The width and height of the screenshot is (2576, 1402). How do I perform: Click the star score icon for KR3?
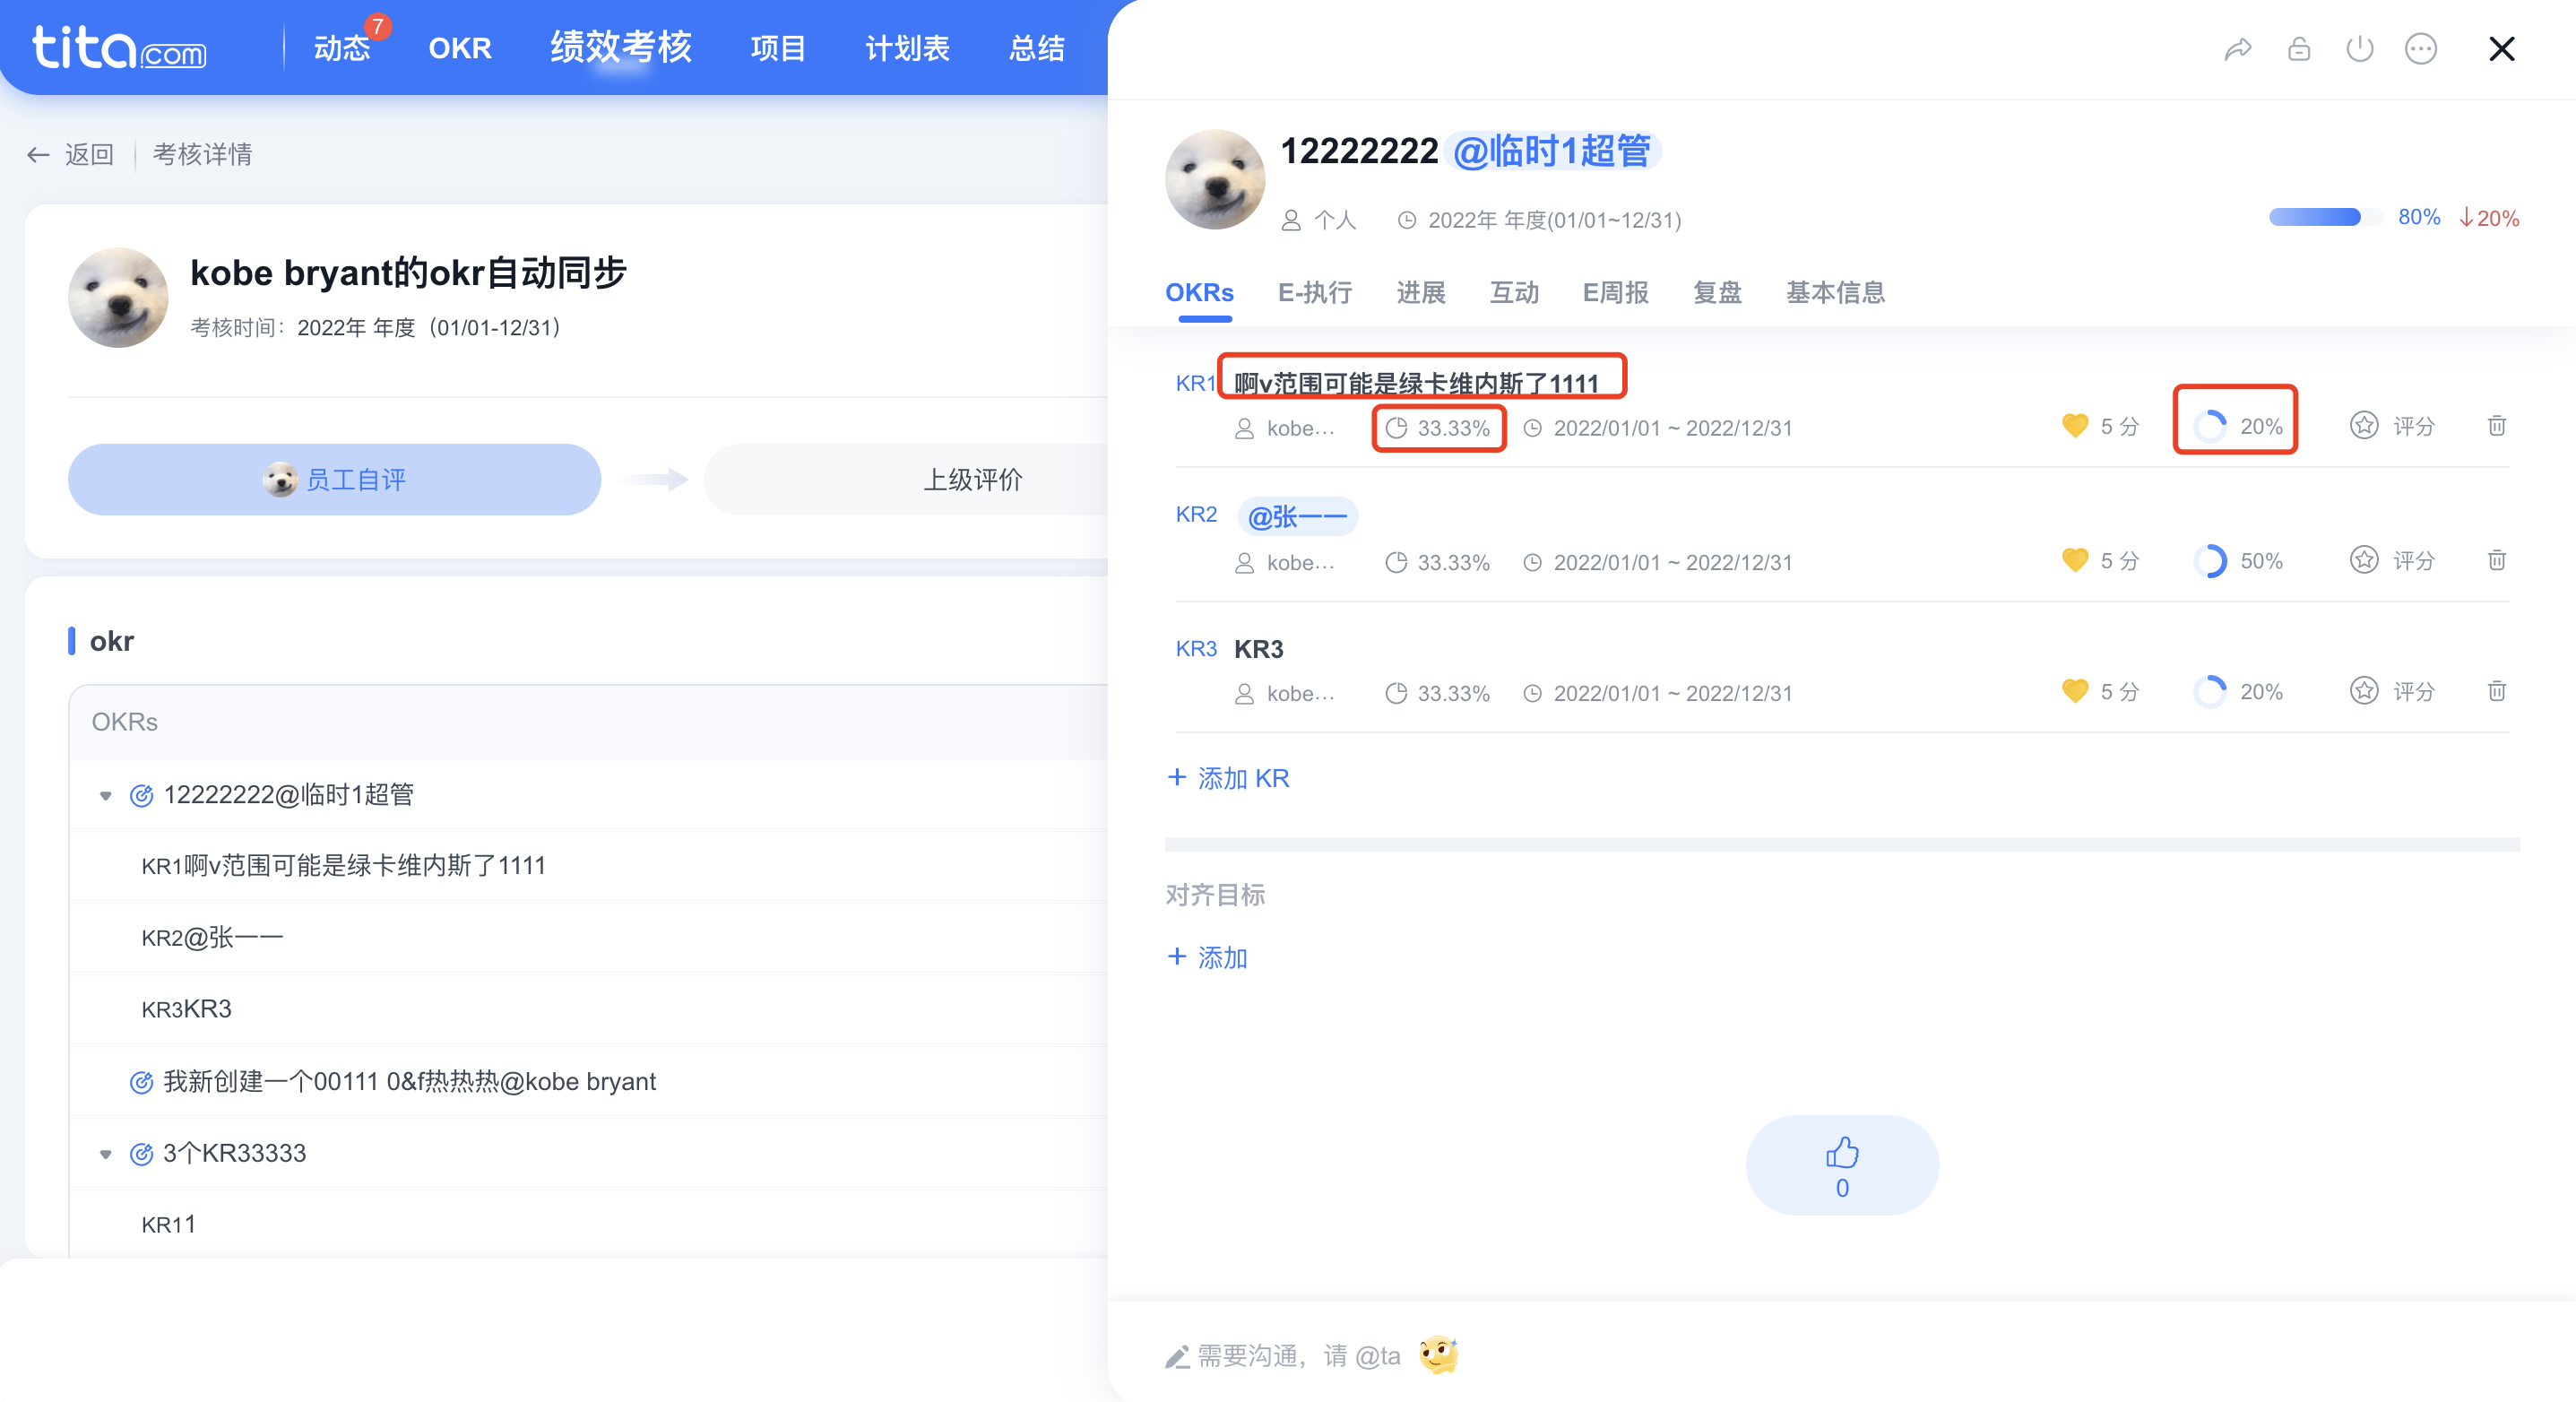[2363, 691]
